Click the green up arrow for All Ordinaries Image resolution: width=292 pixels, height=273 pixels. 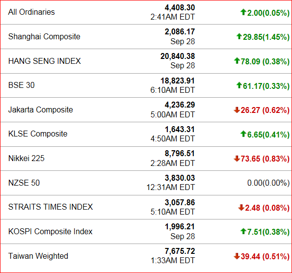[x=243, y=12]
